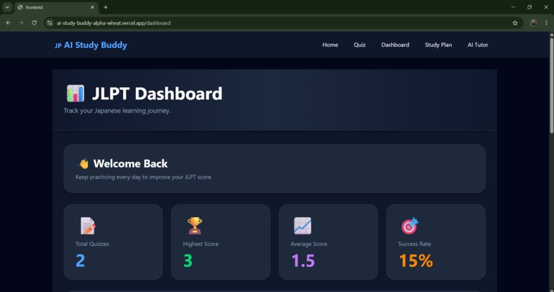Go to Home in the navbar
The image size is (554, 292).
click(330, 45)
